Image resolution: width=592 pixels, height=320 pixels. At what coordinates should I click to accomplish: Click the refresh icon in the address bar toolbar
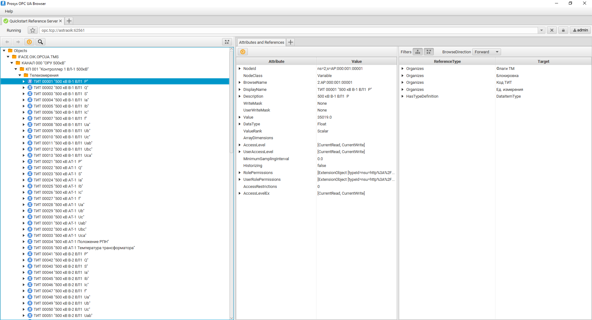(x=29, y=42)
